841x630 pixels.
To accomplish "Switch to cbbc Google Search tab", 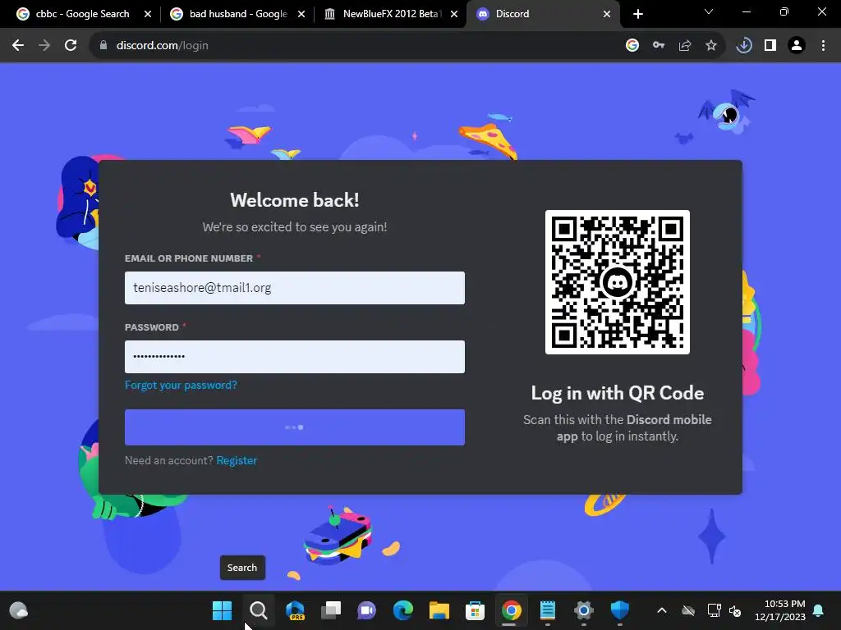I will [84, 14].
